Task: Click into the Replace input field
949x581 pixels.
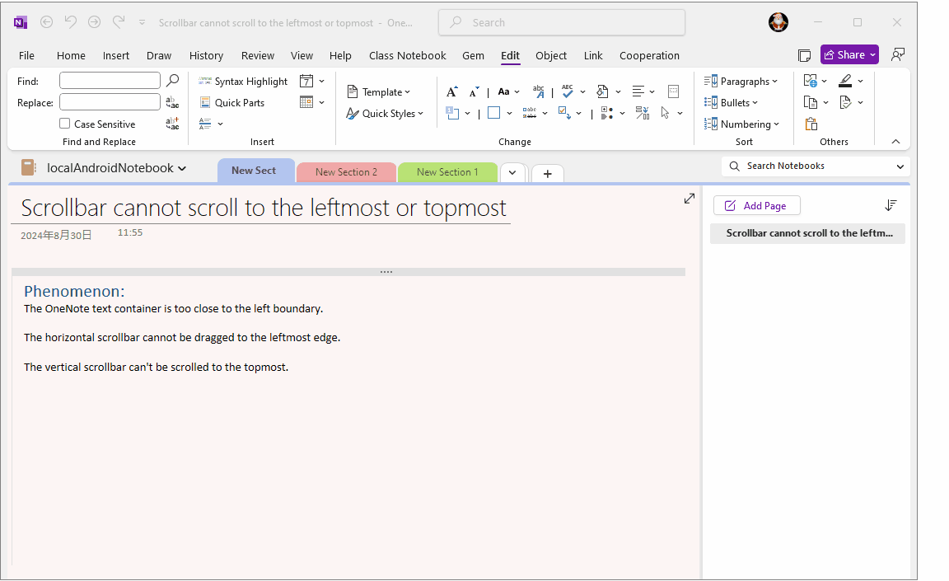Action: pos(110,101)
